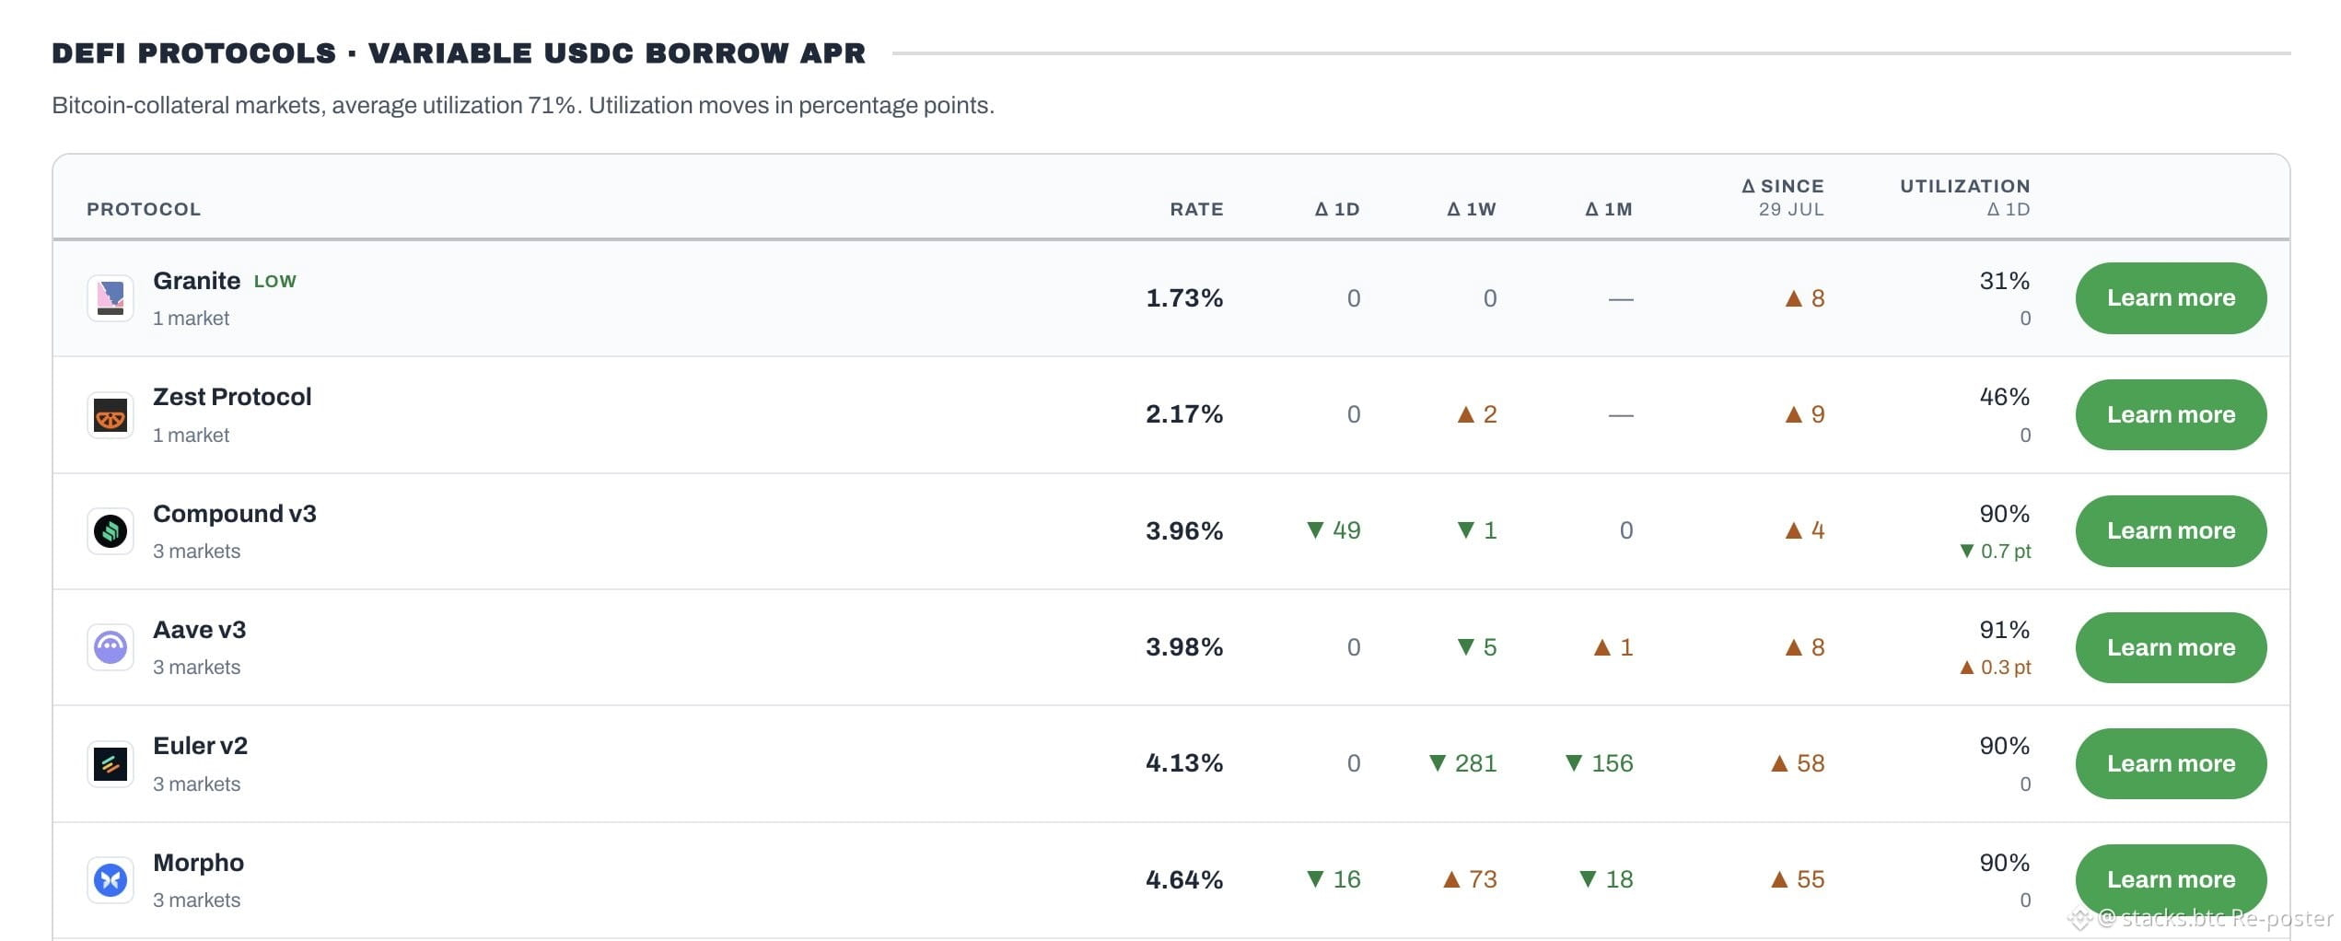
Task: Open Learn more for Morpho
Action: click(2171, 880)
